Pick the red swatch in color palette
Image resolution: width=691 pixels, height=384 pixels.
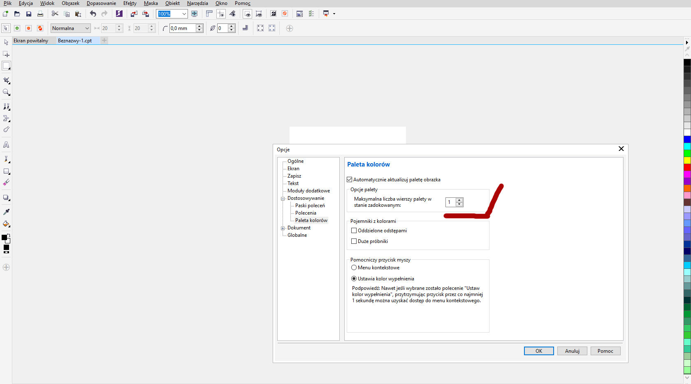[x=687, y=167]
